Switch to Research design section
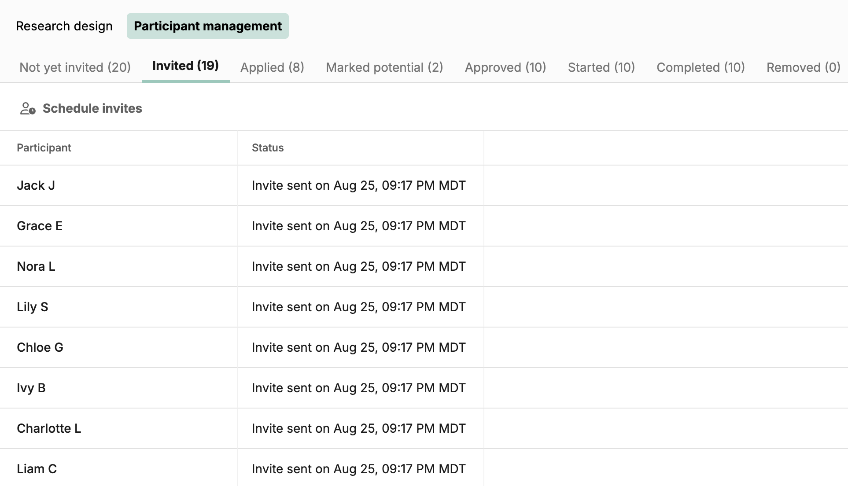 [x=64, y=26]
